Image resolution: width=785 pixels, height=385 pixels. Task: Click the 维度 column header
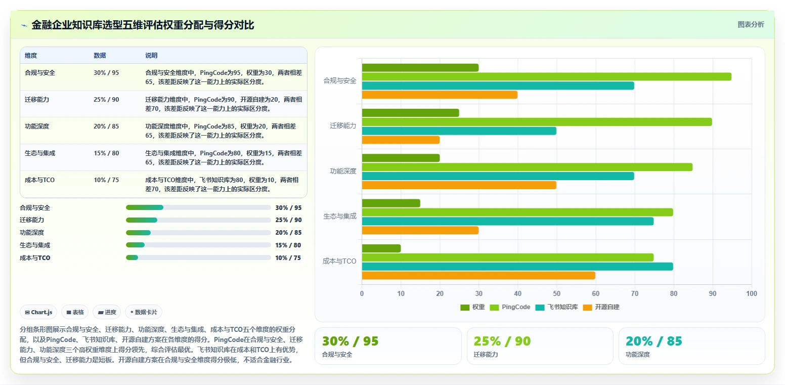31,56
